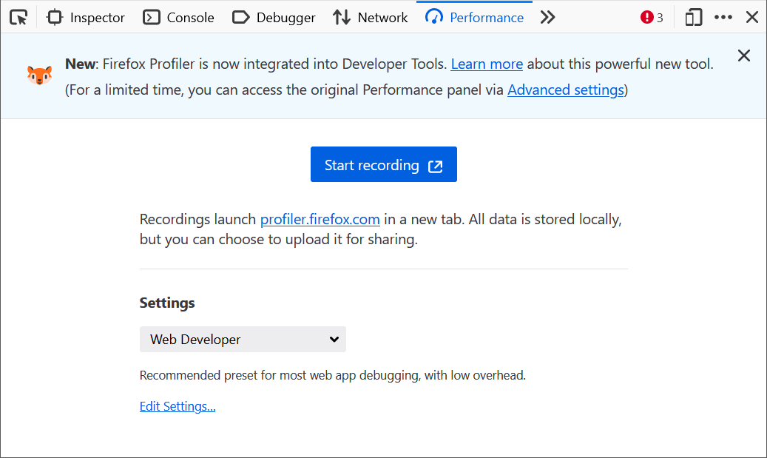Screen dimensions: 767x458
Task: Click the 'Recommended preset' description text
Action: pos(333,375)
